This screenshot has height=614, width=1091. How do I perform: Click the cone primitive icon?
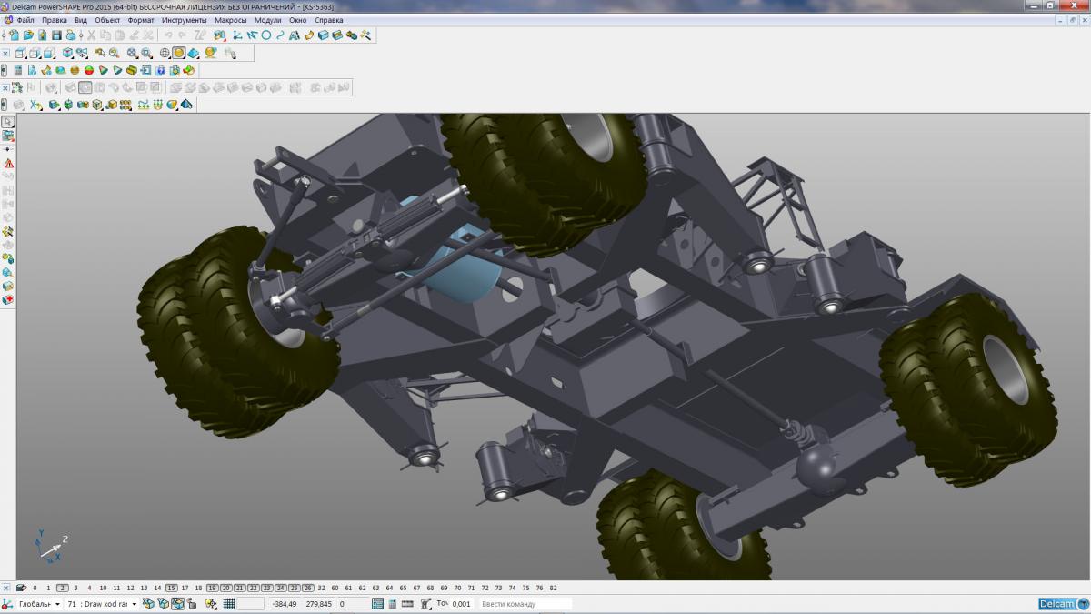103,70
